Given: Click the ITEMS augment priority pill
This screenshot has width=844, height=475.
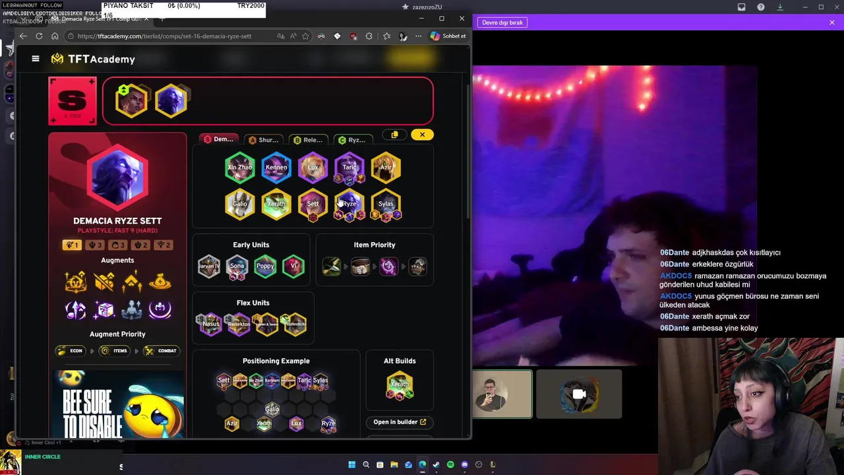Looking at the screenshot, I should pos(115,350).
